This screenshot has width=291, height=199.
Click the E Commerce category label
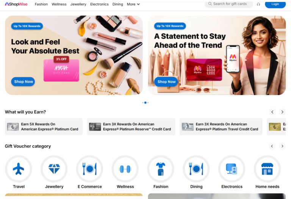pyautogui.click(x=90, y=187)
